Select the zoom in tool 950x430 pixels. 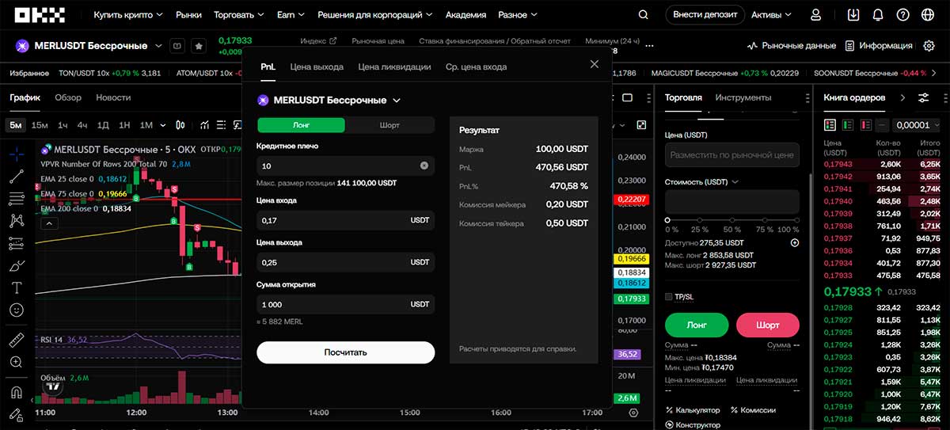click(x=17, y=362)
